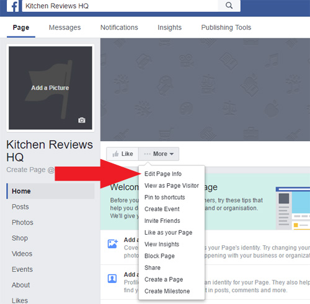Click the Create Page @username link
This screenshot has height=304, width=310.
coord(30,170)
